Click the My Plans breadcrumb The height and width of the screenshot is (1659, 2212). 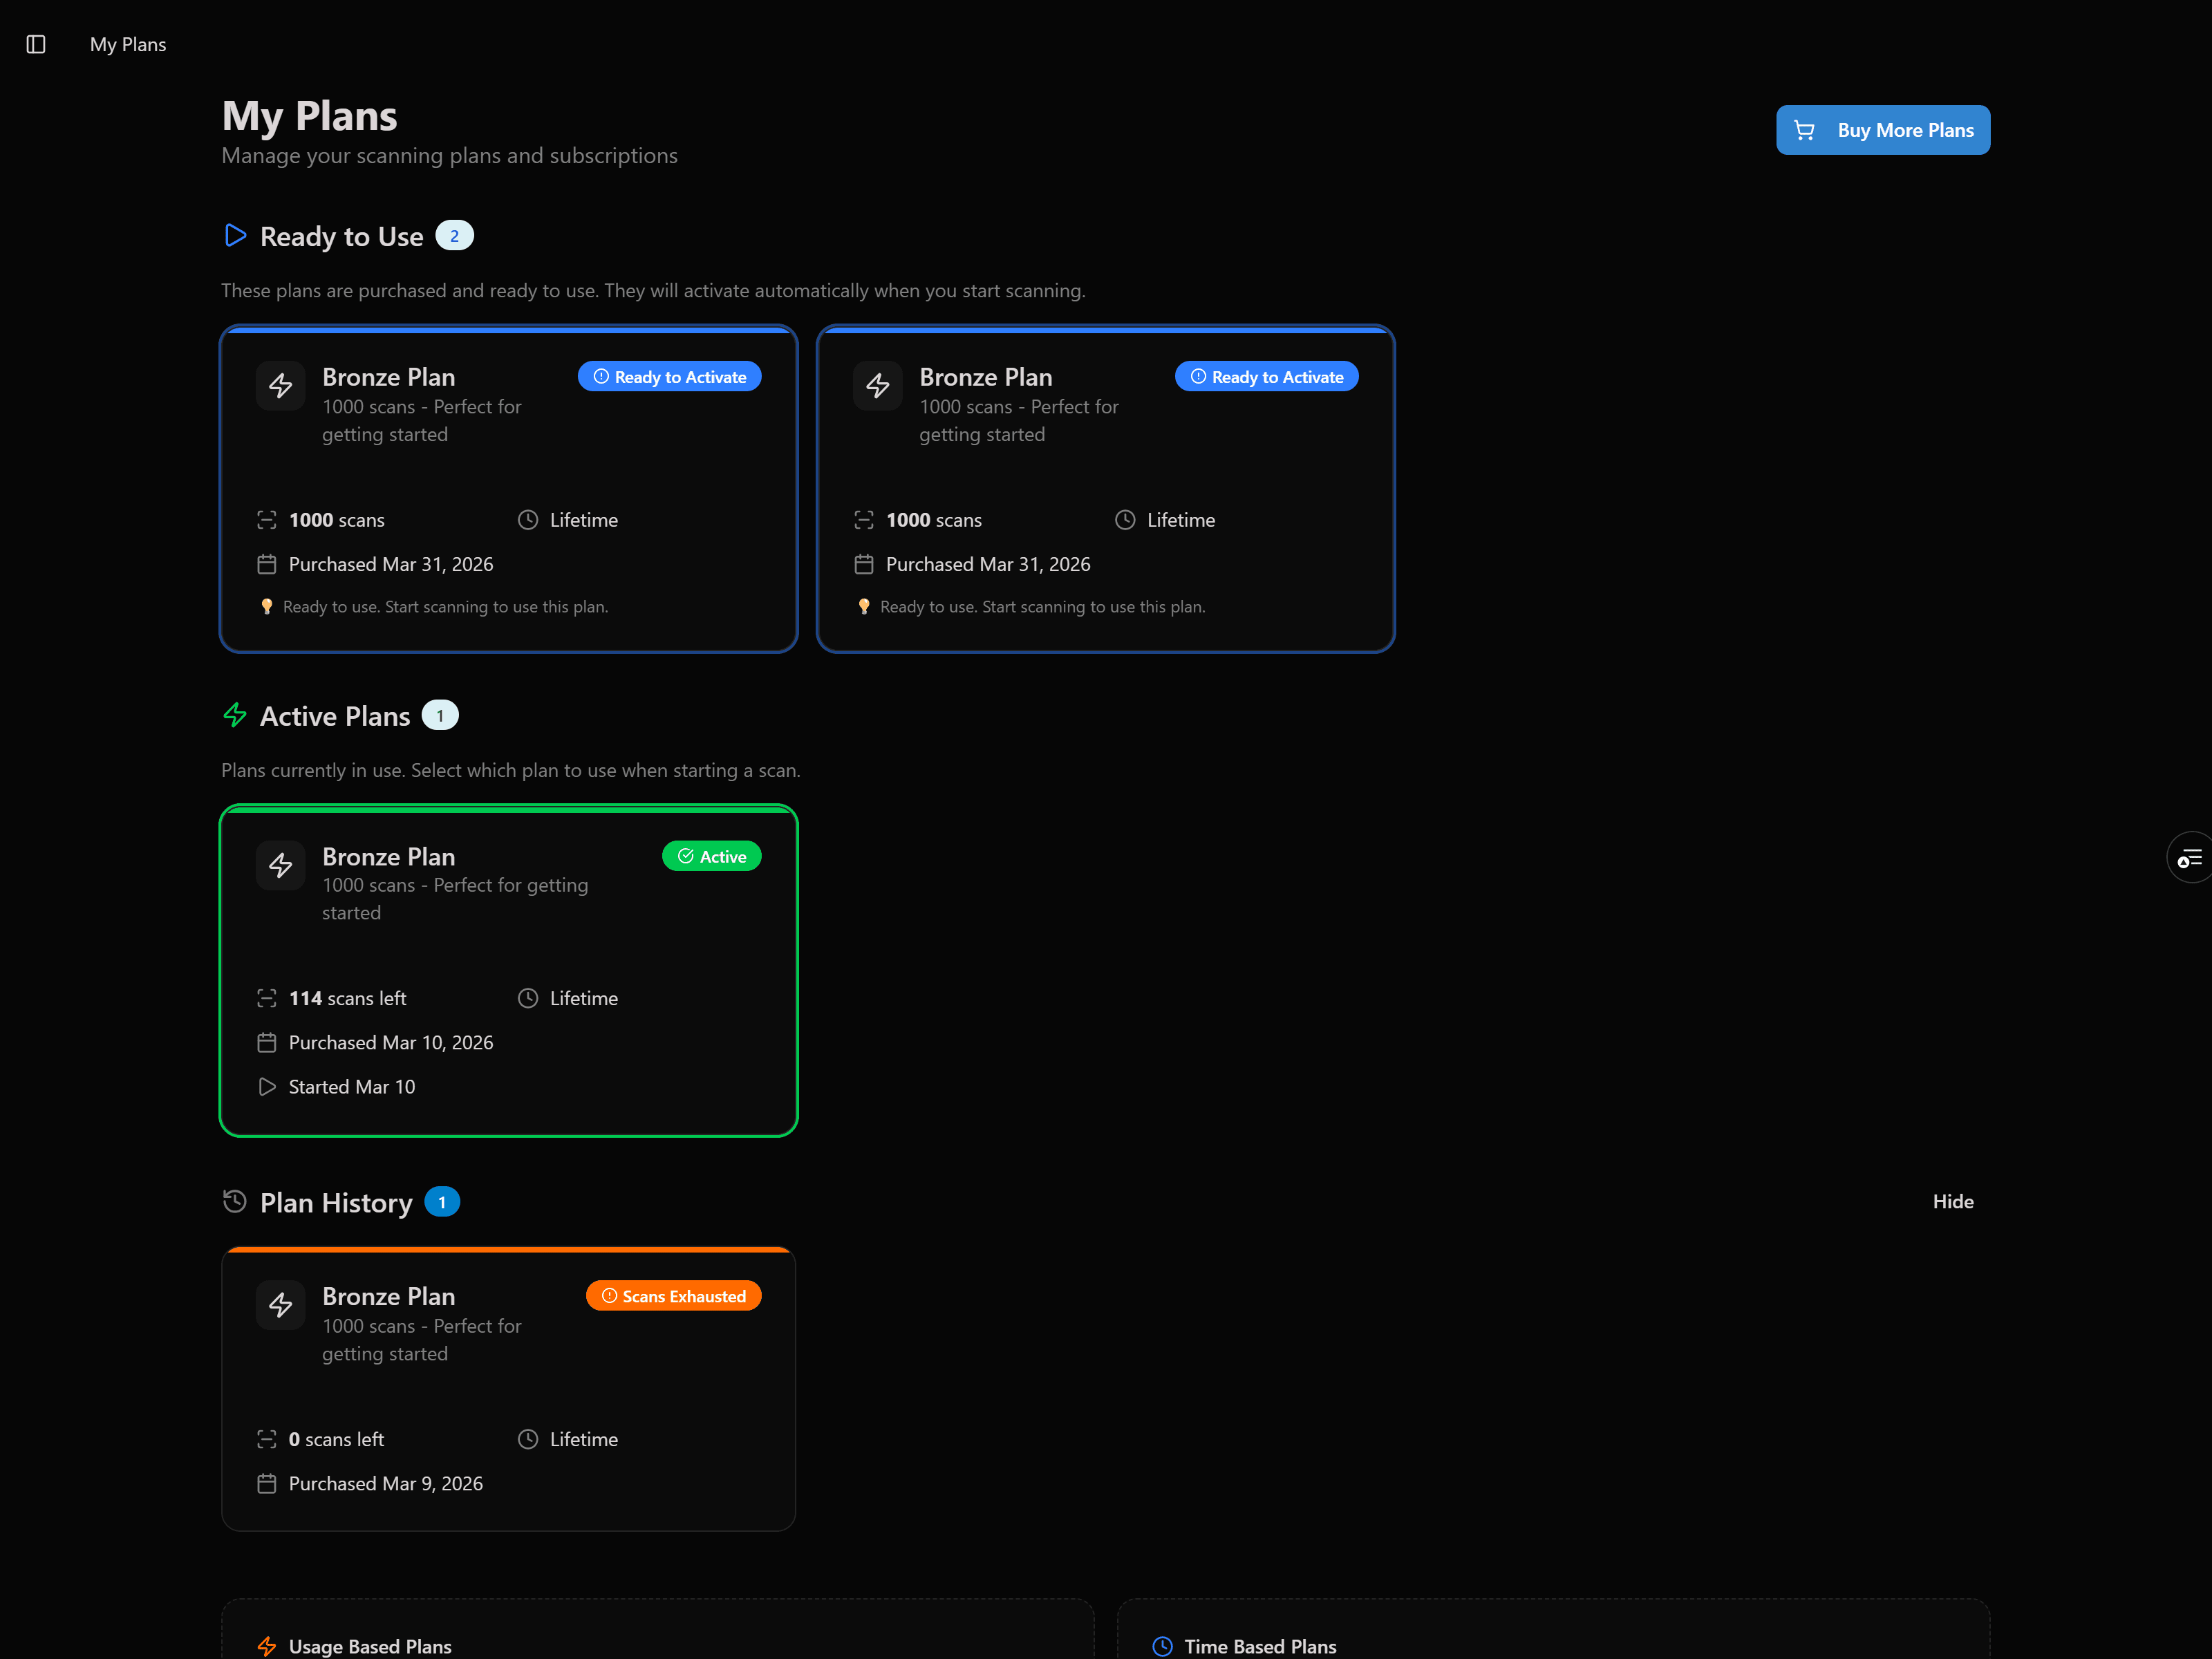128,44
